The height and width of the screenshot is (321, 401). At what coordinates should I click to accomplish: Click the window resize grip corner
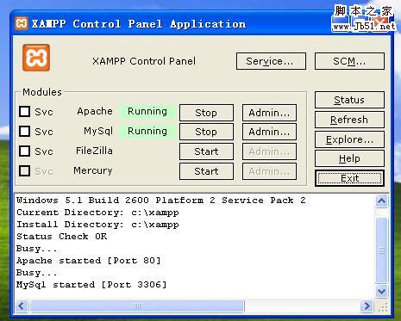coord(383,307)
